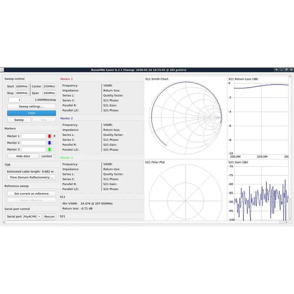
Task: Click the red Marker 1 heading
Action: [66, 79]
